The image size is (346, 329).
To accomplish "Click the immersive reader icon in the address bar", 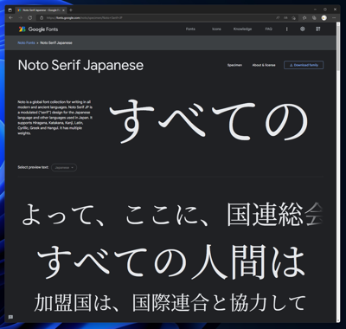I will (285, 18).
